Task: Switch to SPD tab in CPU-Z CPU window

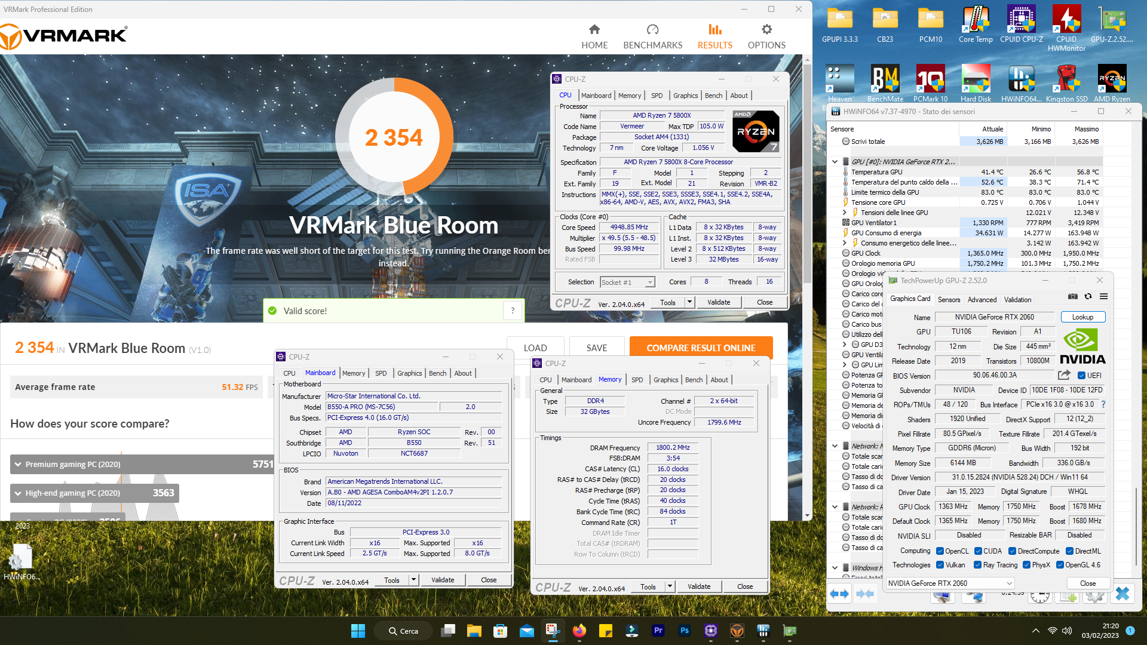Action: [x=657, y=96]
